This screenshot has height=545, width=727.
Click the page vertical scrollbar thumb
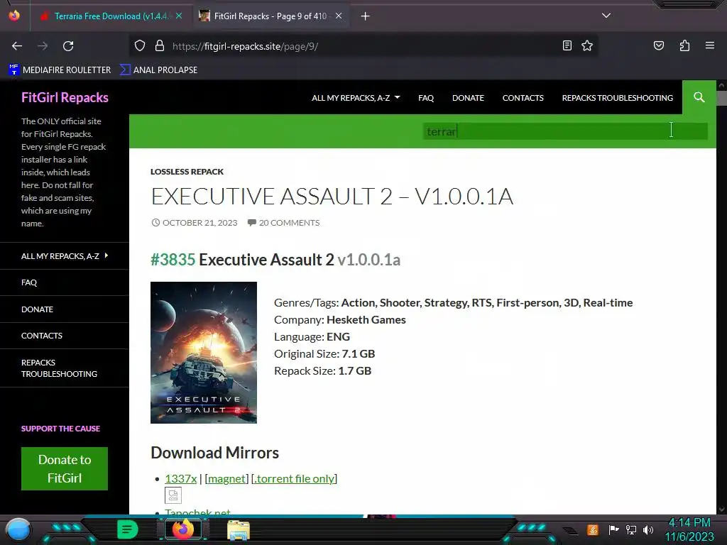click(x=721, y=98)
